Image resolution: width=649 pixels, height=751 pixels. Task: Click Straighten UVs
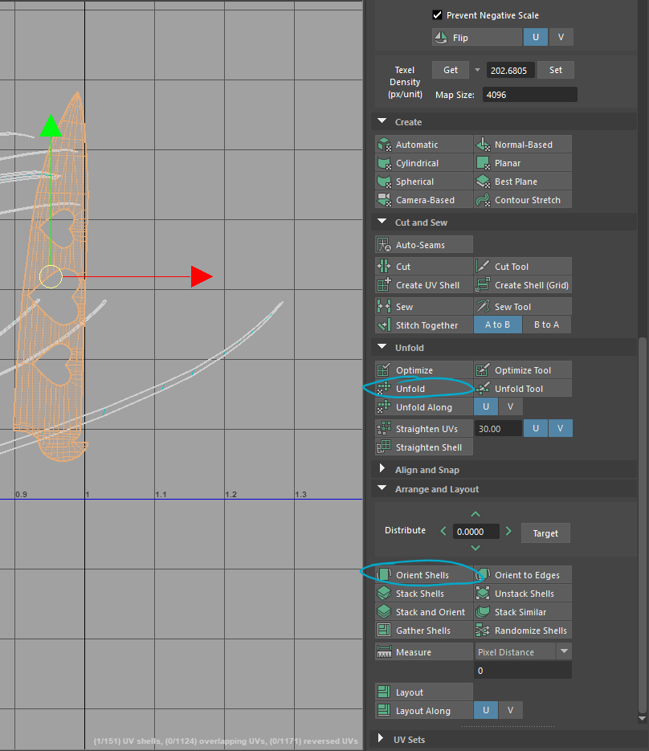424,429
